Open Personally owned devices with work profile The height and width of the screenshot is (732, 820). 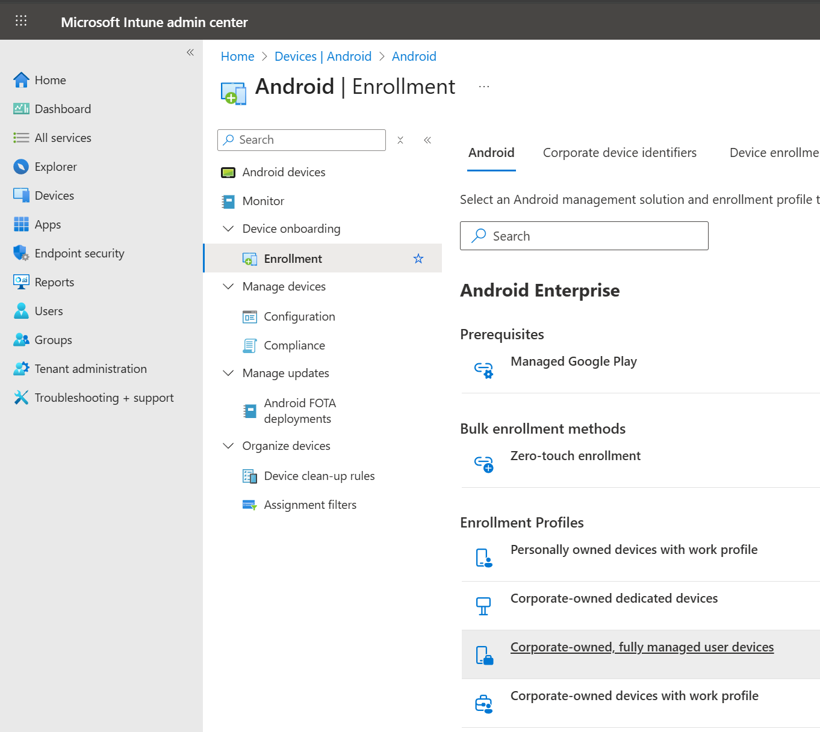coord(633,550)
